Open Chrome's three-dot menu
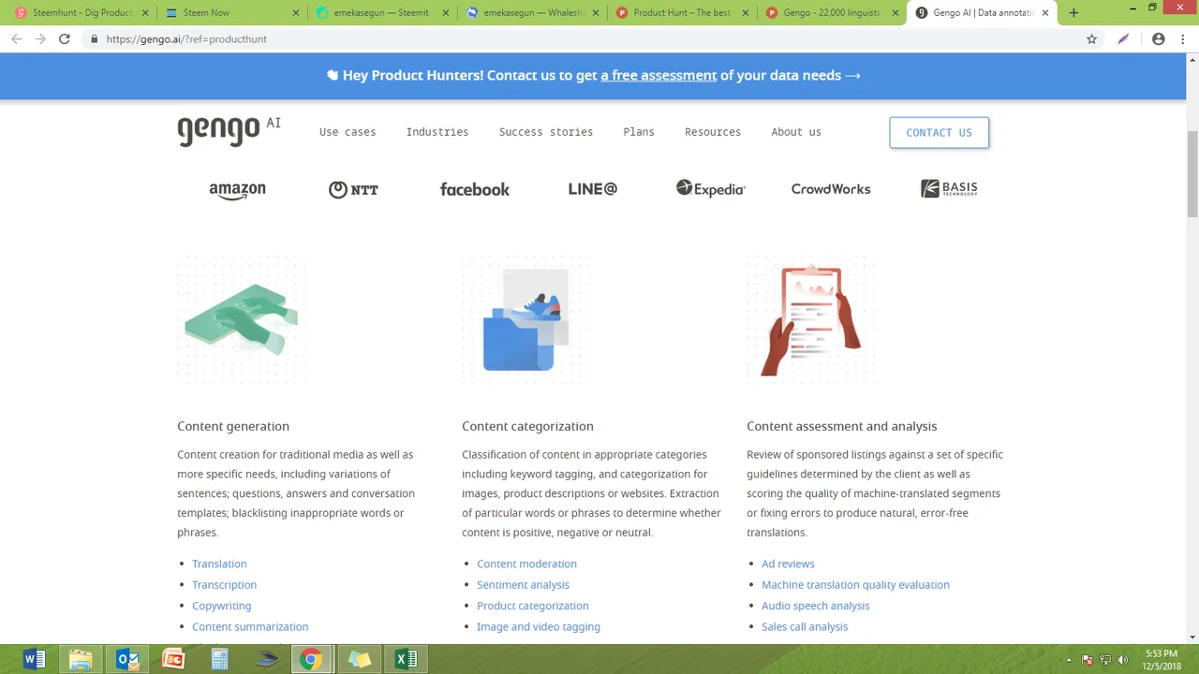The width and height of the screenshot is (1199, 674). [x=1182, y=39]
